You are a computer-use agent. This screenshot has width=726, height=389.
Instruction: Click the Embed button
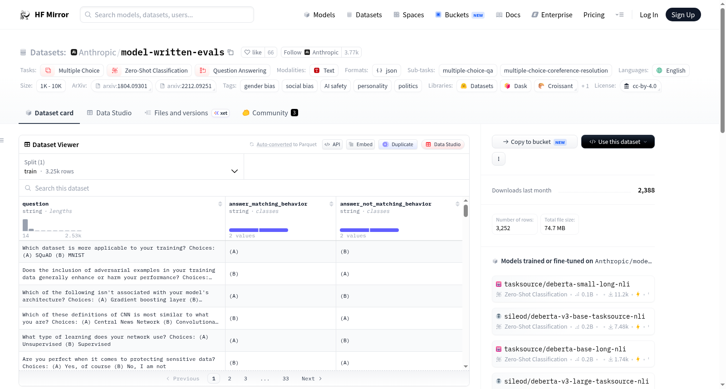[361, 144]
